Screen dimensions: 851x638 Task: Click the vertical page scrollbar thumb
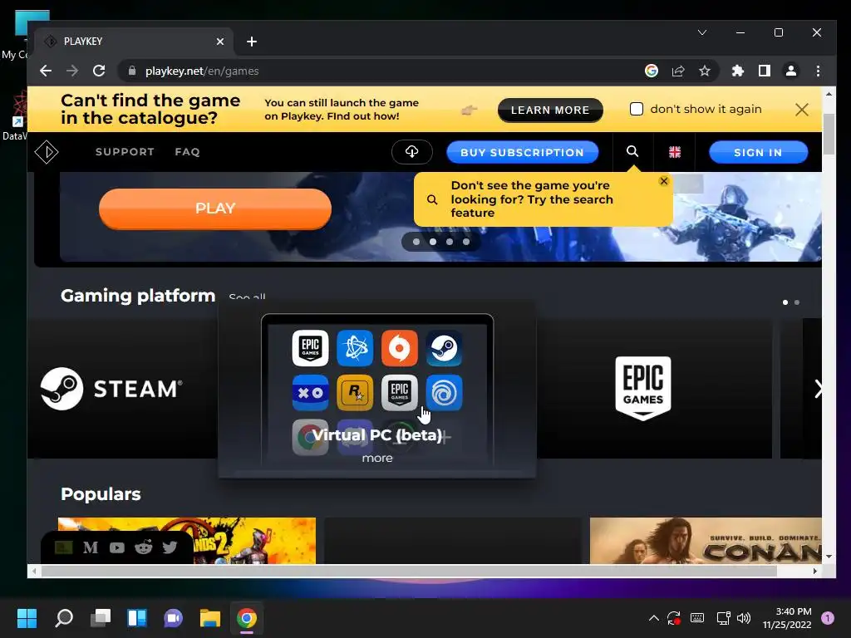point(829,134)
